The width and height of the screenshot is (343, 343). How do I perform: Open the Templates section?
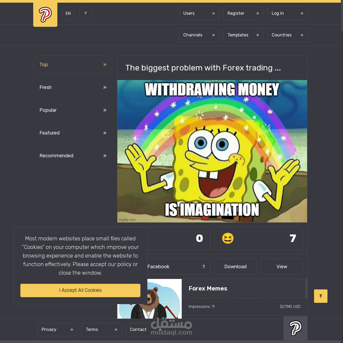[x=243, y=35]
